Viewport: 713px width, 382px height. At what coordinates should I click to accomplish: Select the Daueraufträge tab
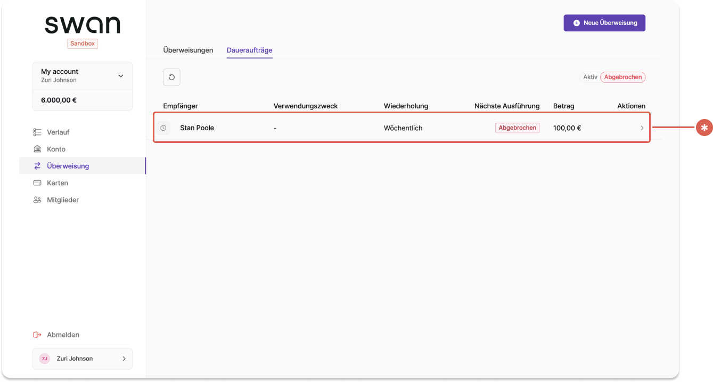250,50
